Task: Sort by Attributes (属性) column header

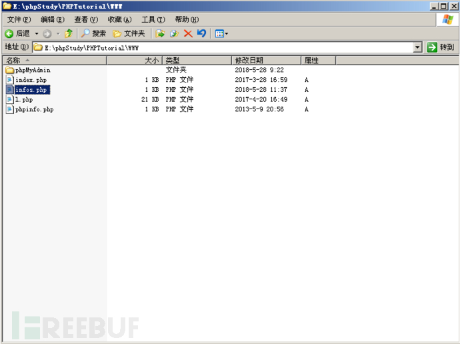Action: point(318,61)
